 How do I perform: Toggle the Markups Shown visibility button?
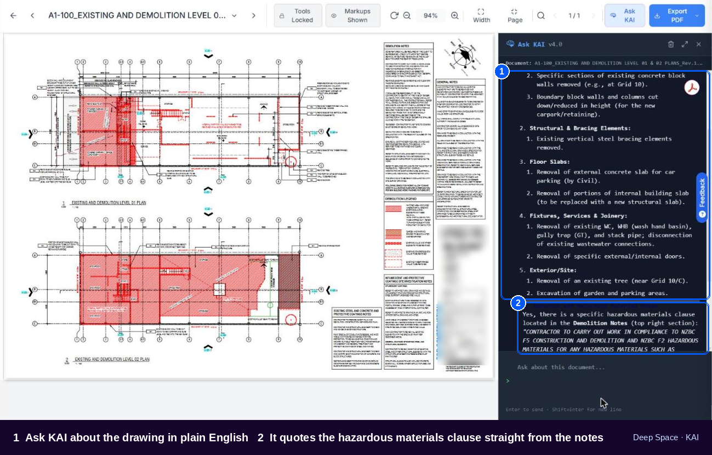(x=353, y=15)
